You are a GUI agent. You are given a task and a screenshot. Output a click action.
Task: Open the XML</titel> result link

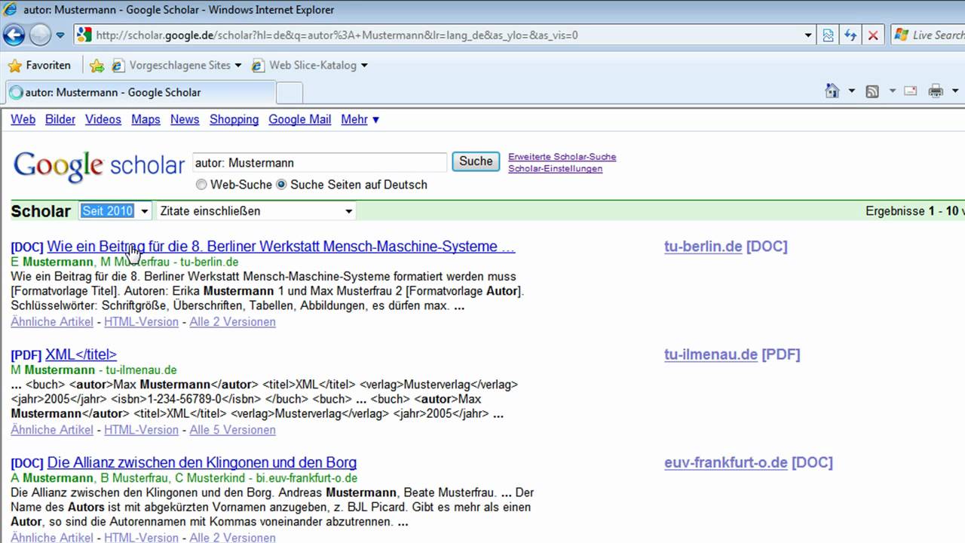[x=81, y=354]
